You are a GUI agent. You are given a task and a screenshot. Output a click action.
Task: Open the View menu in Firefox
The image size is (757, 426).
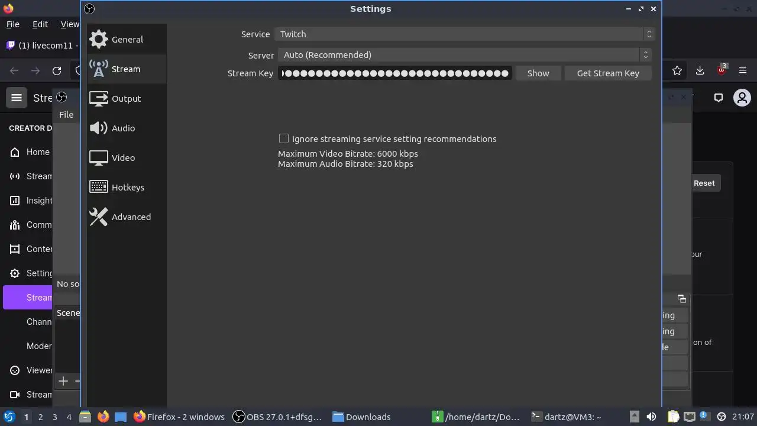point(70,24)
